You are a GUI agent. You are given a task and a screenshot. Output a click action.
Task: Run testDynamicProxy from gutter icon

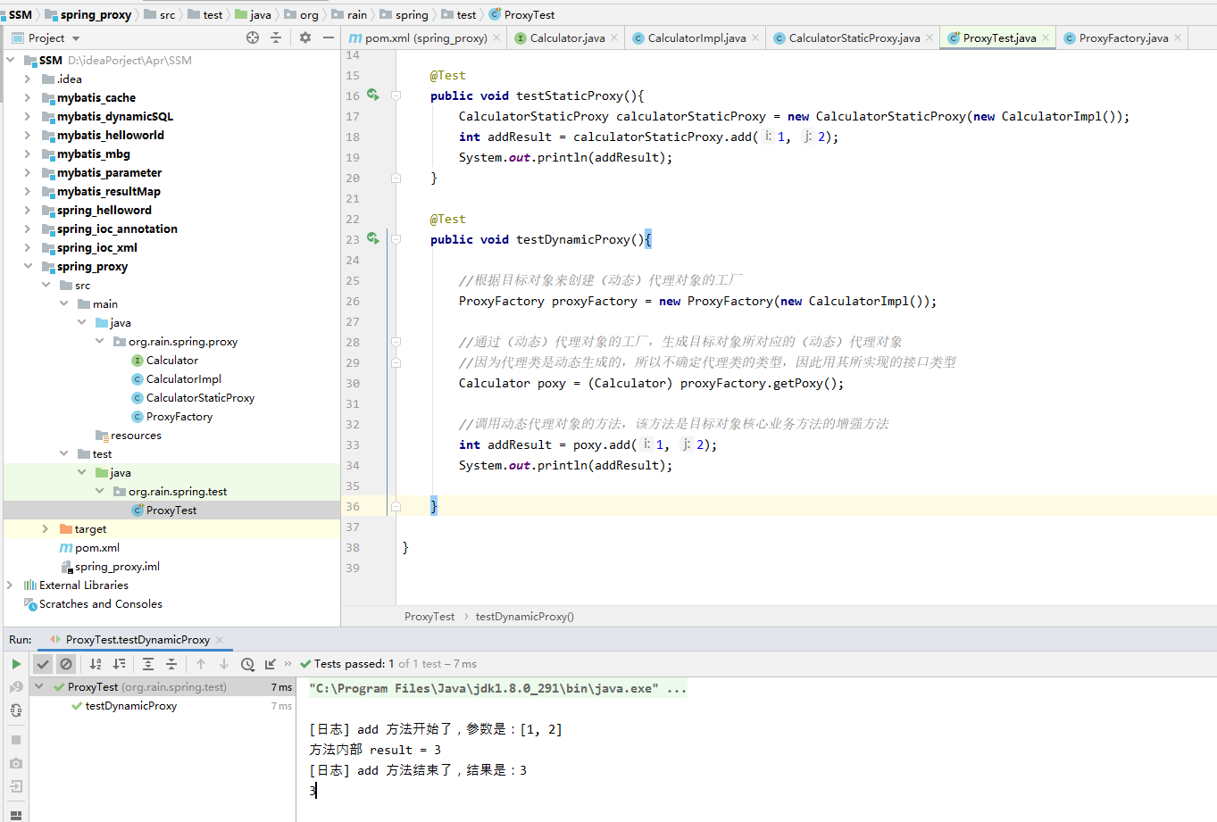pyautogui.click(x=373, y=239)
